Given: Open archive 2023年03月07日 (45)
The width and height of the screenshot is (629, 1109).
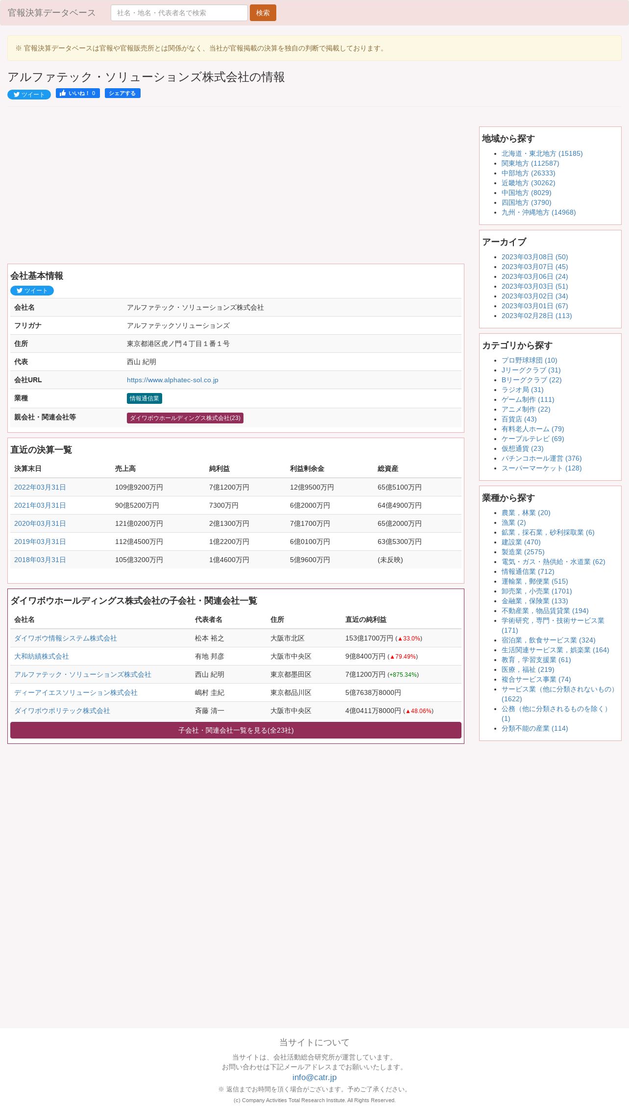Looking at the screenshot, I should (534, 267).
